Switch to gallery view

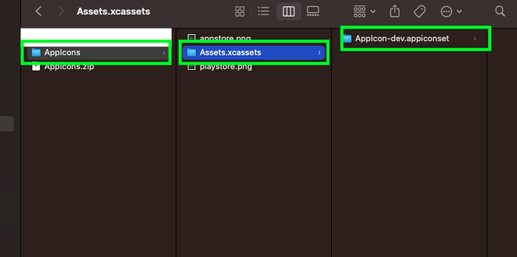(x=313, y=11)
